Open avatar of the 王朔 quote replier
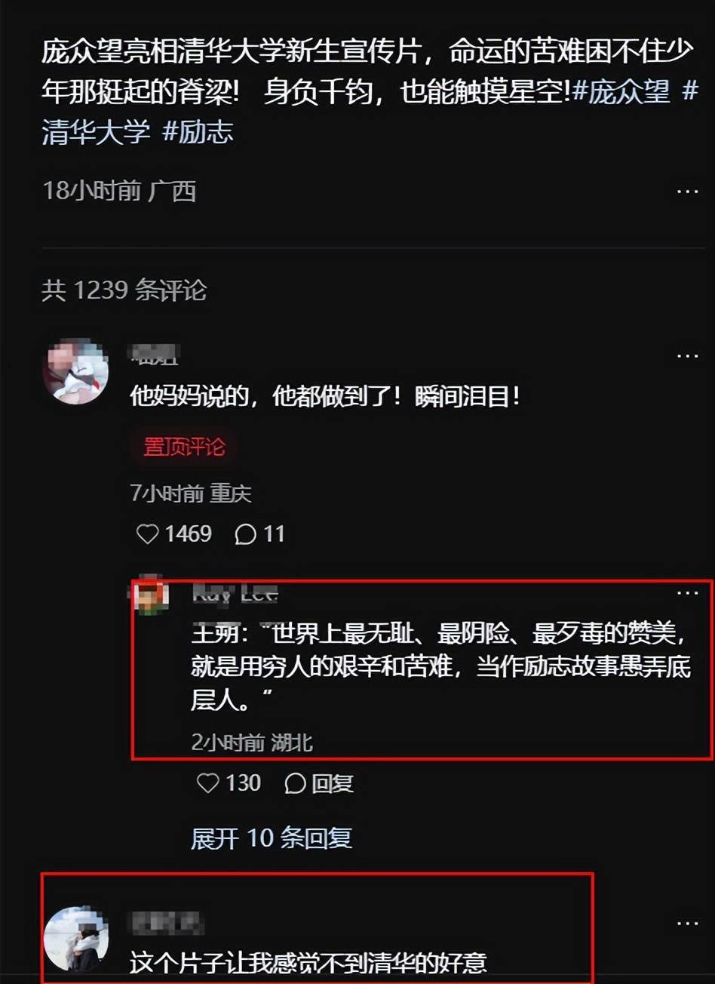715x984 pixels. pos(151,595)
